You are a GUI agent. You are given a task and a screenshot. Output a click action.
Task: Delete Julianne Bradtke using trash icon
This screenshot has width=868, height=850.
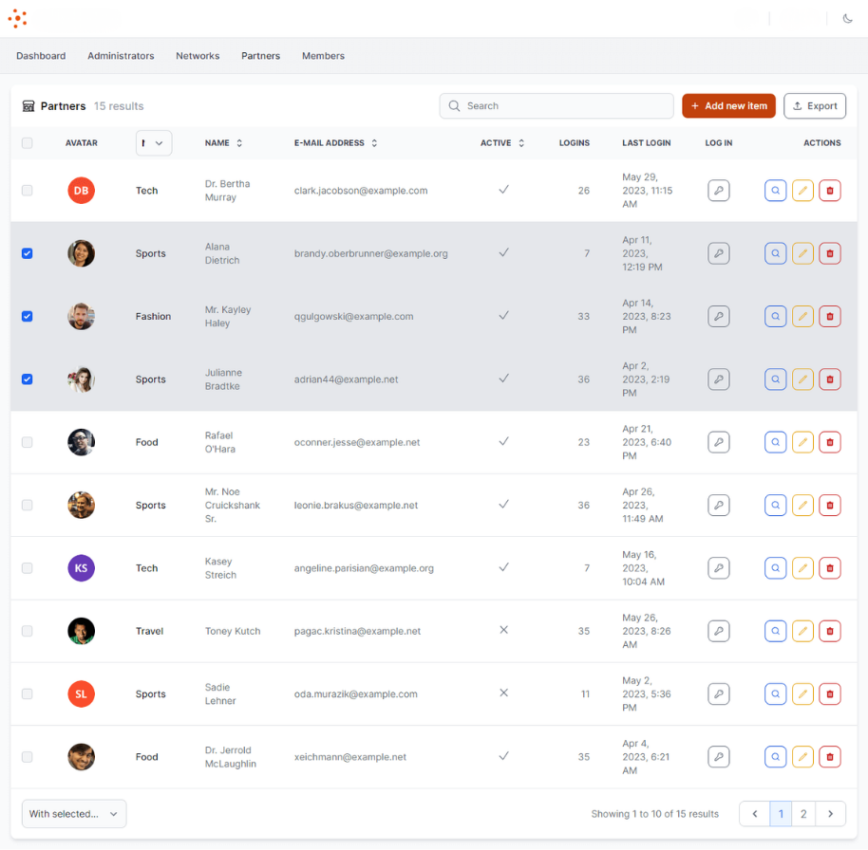(x=830, y=379)
